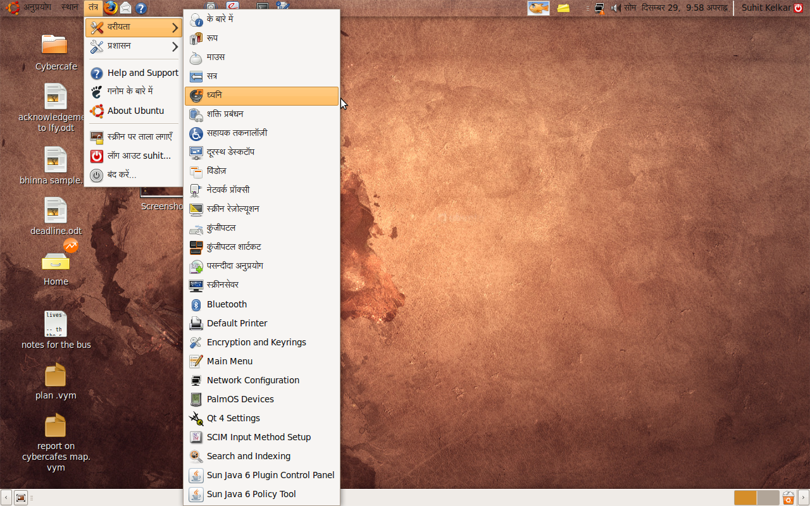The height and width of the screenshot is (506, 810).
Task: Open Encryption and Keyrings preferences
Action: coord(256,342)
